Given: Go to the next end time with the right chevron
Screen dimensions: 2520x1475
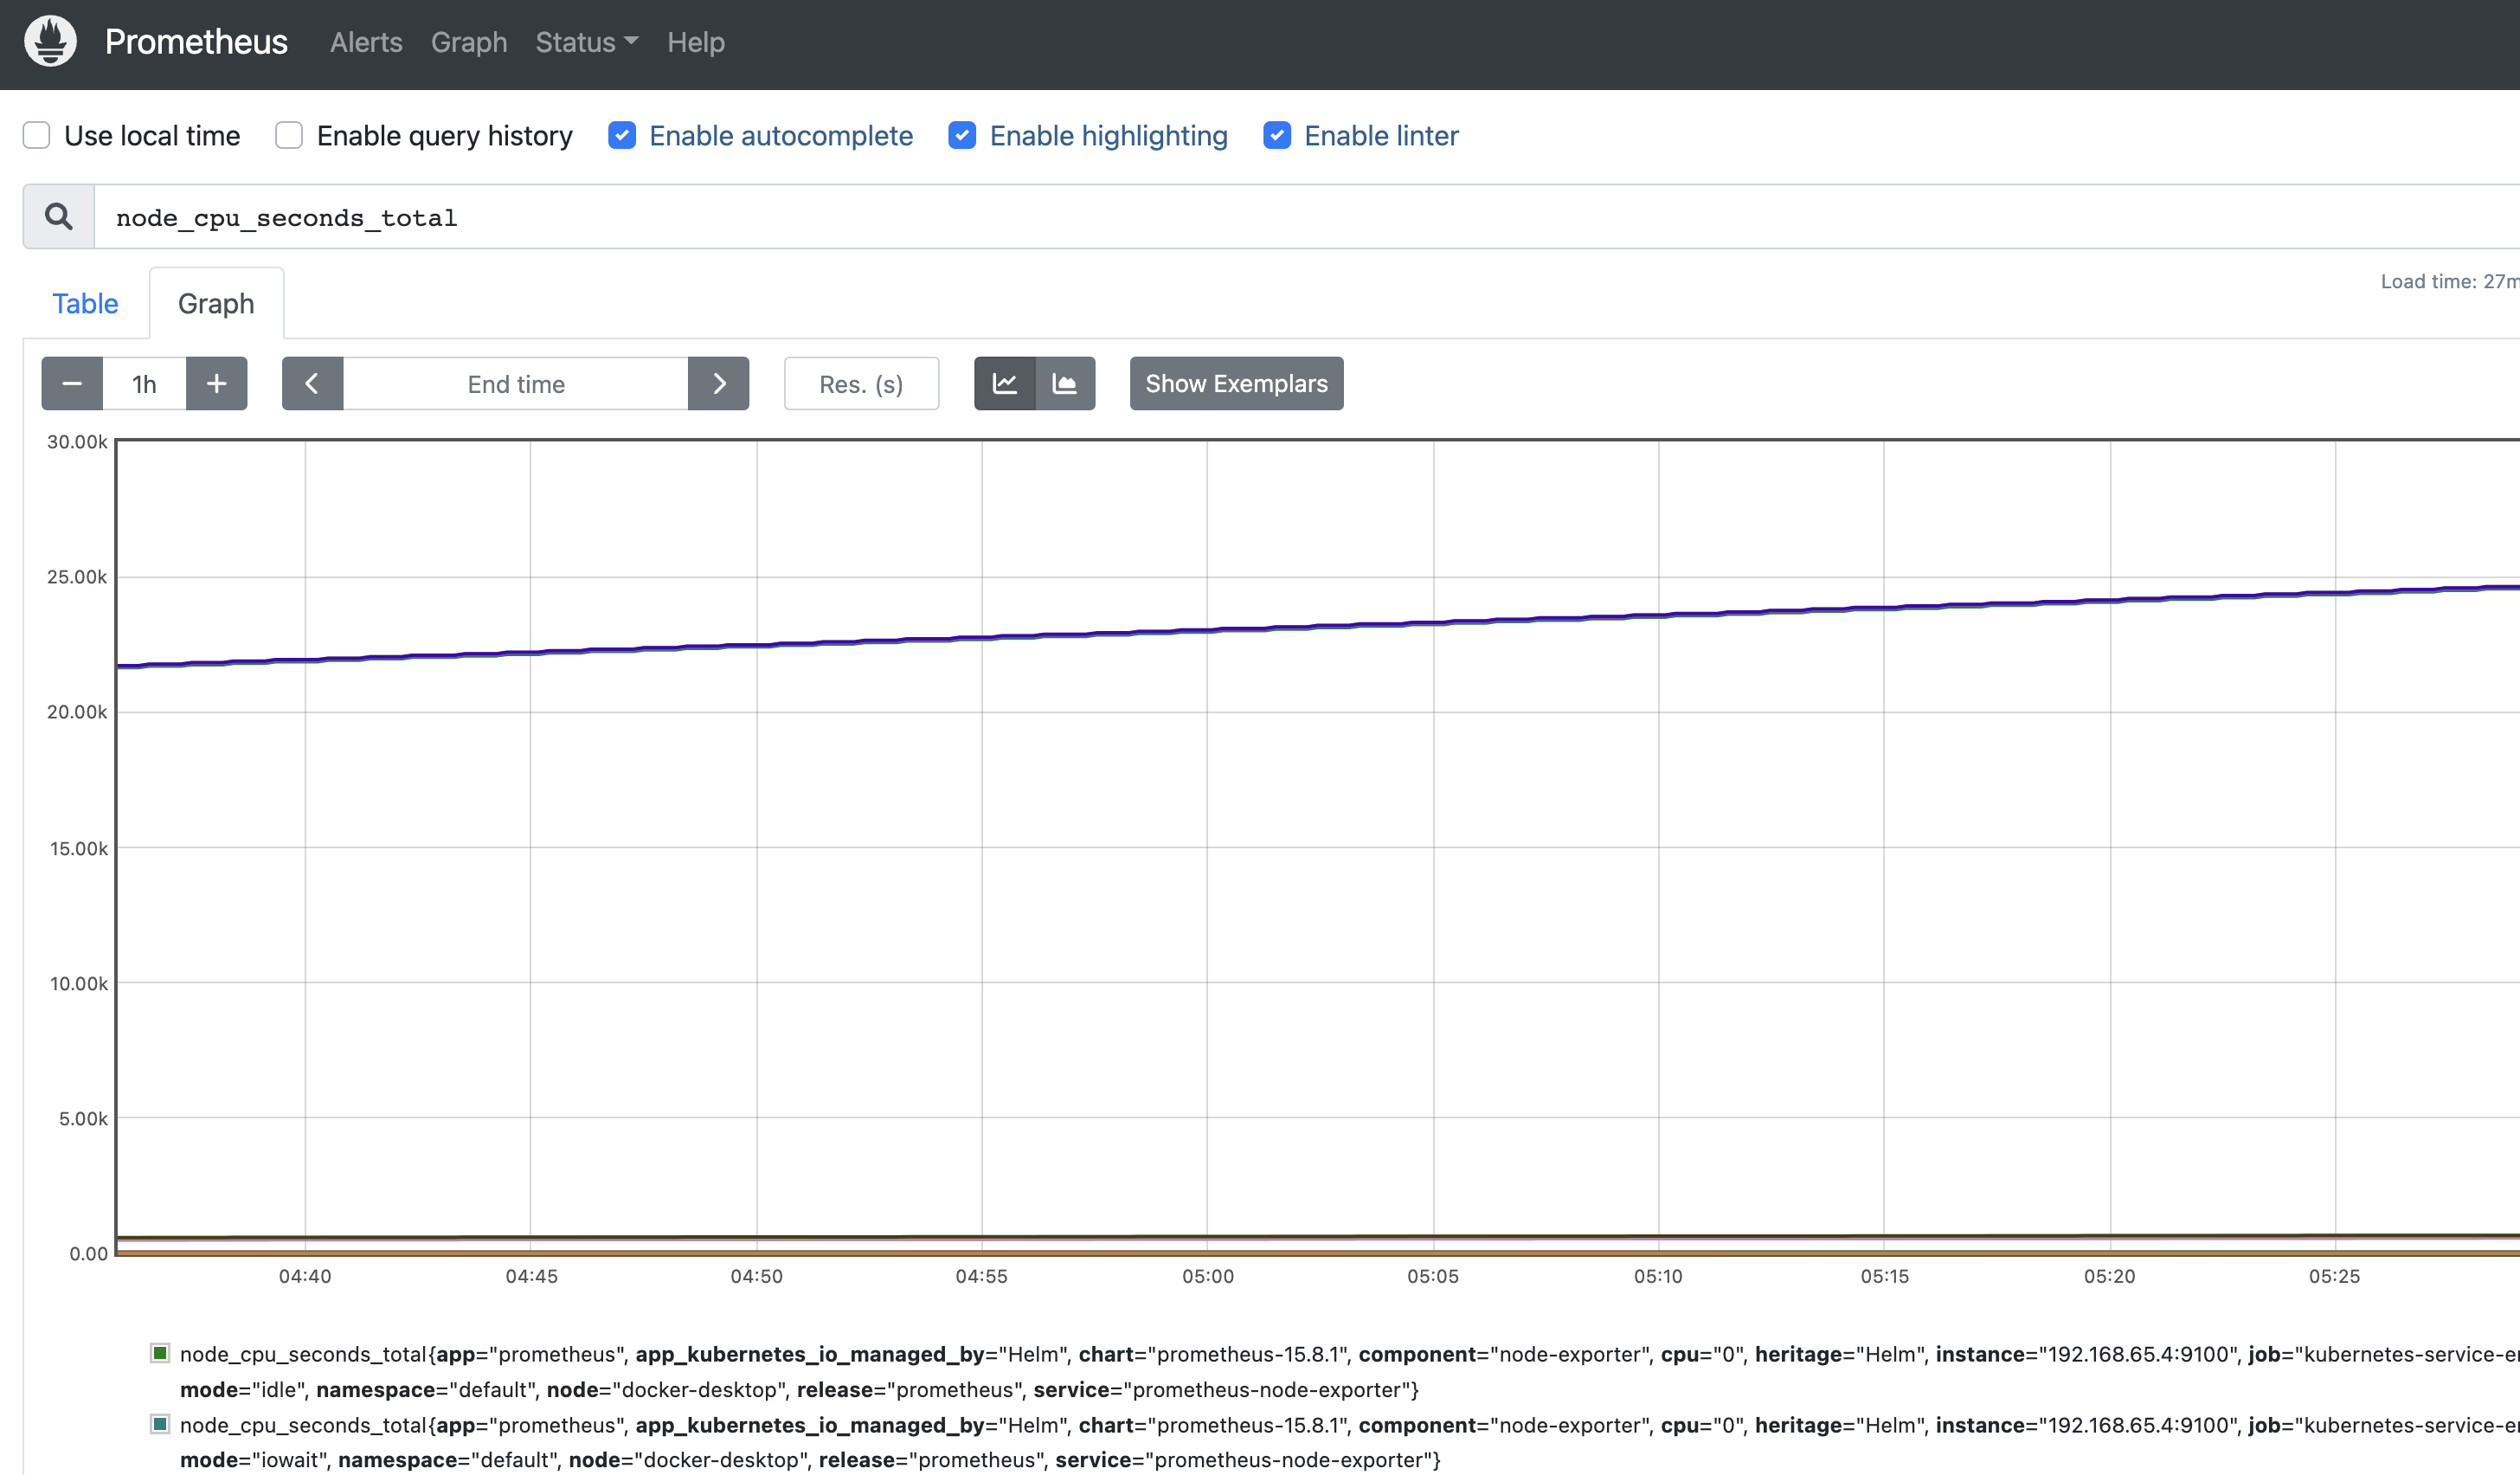Looking at the screenshot, I should point(718,383).
